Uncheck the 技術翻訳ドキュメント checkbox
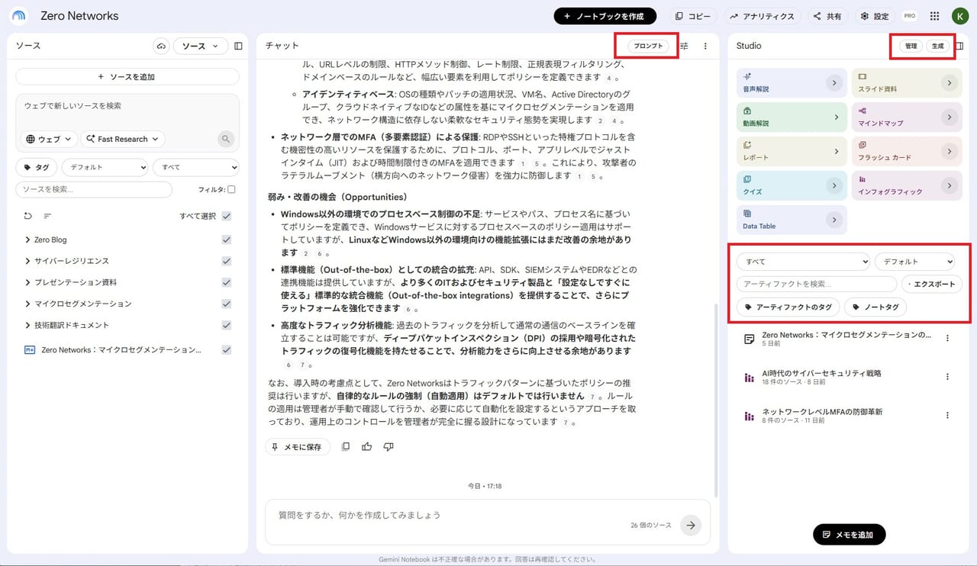This screenshot has width=977, height=566. tap(227, 325)
